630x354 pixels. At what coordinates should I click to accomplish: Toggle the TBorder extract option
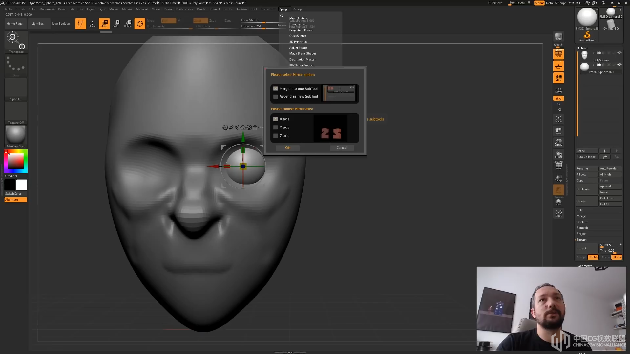click(617, 257)
